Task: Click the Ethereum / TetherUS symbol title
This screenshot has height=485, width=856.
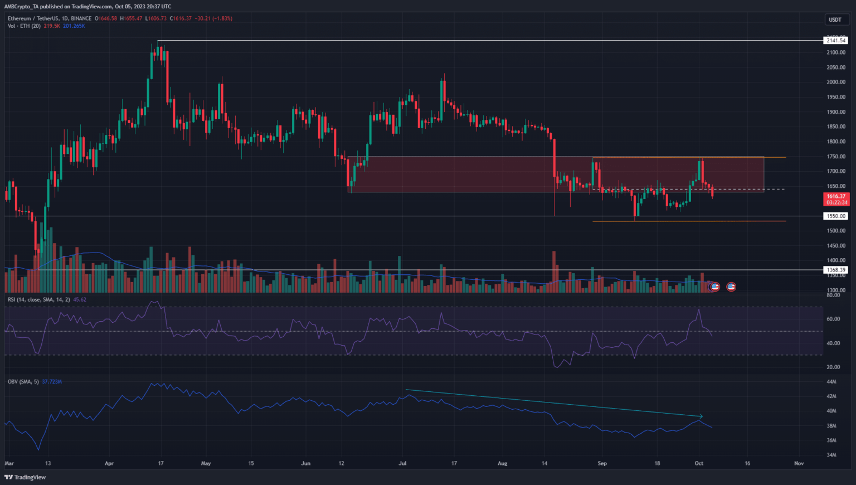Action: pos(34,18)
